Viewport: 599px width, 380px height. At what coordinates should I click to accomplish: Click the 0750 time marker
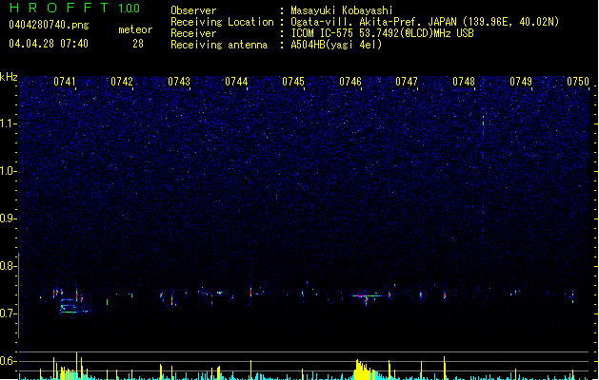point(578,82)
